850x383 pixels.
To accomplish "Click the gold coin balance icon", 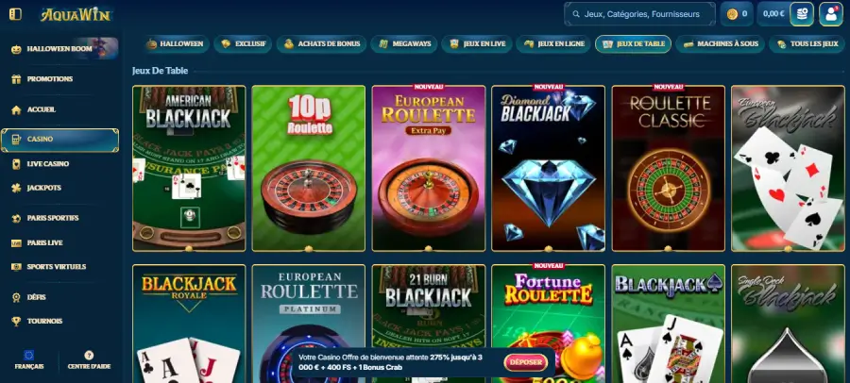I will click(732, 14).
